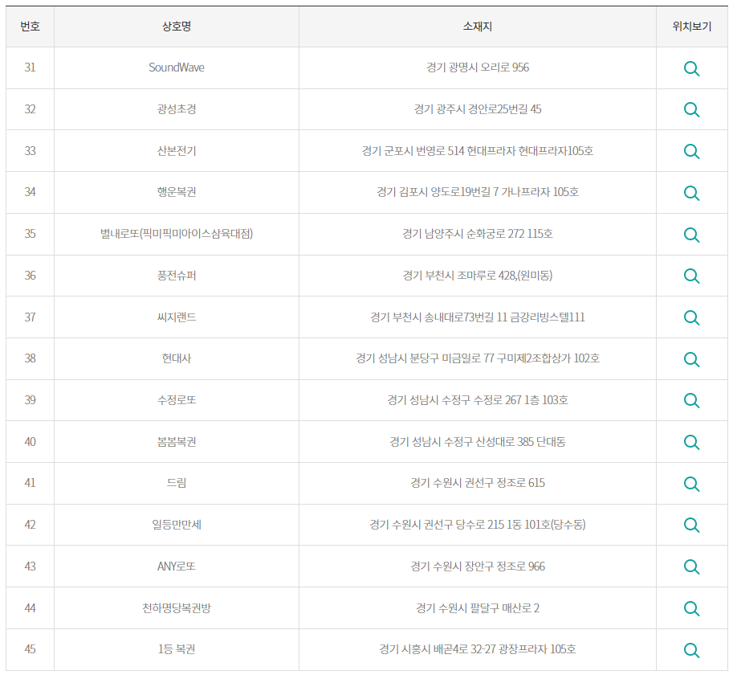Image resolution: width=733 pixels, height=675 pixels.
Task: Click address 경기 광주시 경안로25번길 45
Action: (x=477, y=109)
